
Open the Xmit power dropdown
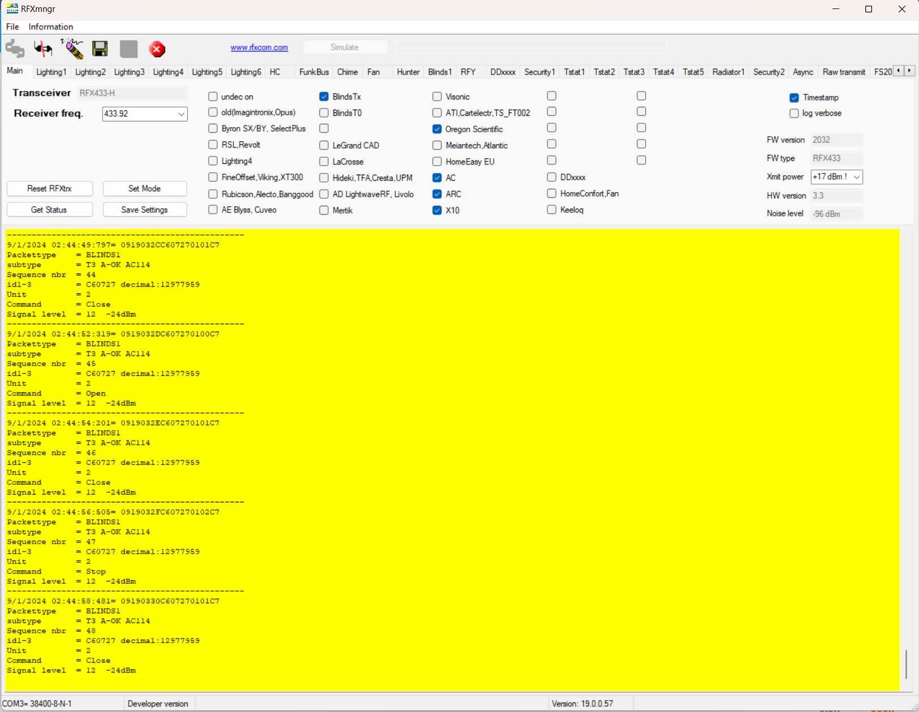pos(856,177)
